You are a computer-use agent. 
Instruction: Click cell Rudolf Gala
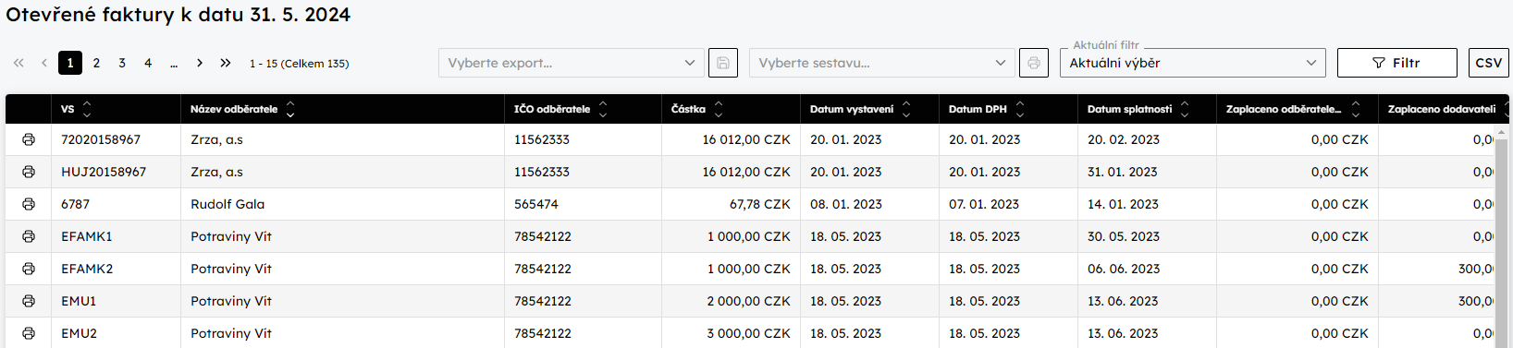click(228, 204)
